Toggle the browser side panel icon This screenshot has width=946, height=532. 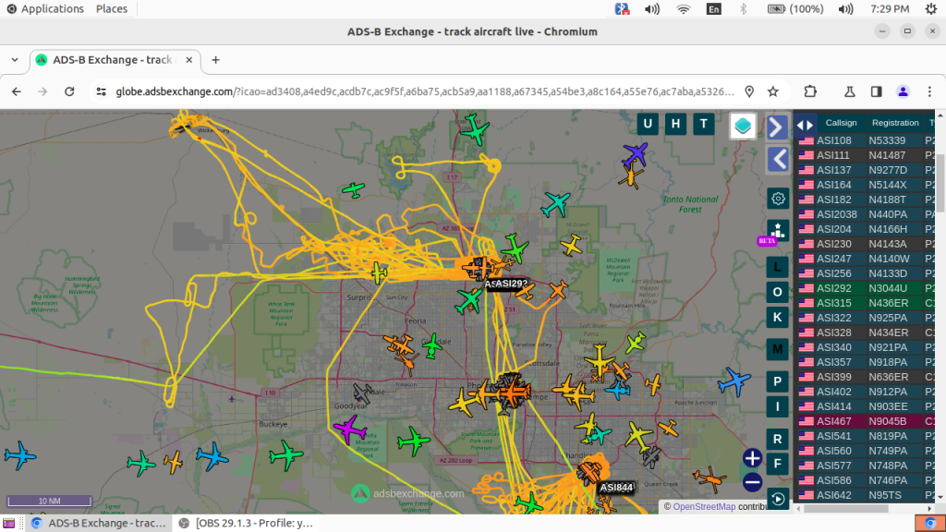click(x=876, y=91)
